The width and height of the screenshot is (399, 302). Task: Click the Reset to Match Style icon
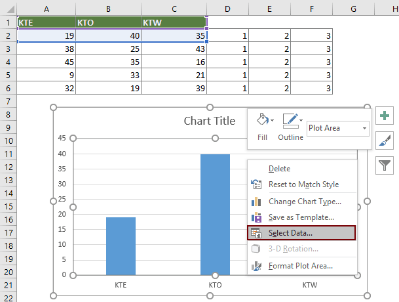click(256, 184)
